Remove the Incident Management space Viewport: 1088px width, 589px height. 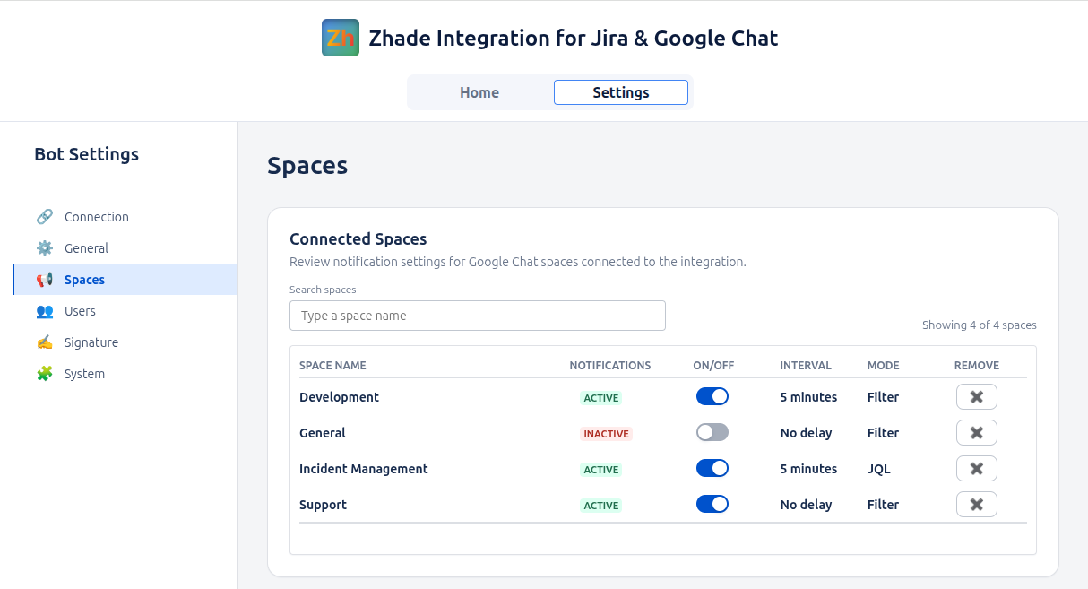(977, 469)
